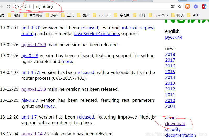Viewport: 209px width, 139px height.
Task: Open the documentation link
Action: (x=180, y=135)
